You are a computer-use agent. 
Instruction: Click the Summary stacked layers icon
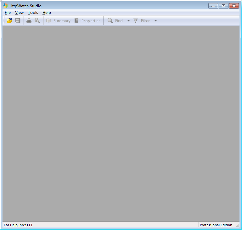tap(48, 21)
